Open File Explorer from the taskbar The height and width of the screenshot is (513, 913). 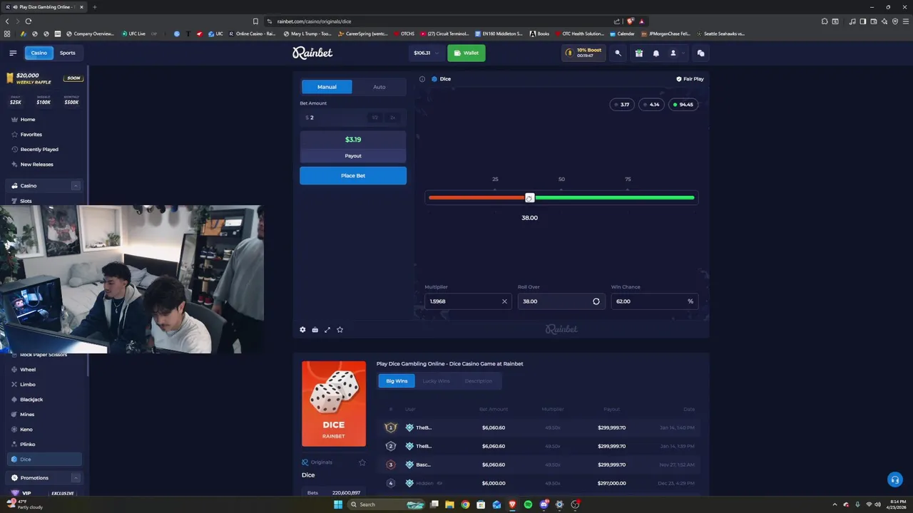pyautogui.click(x=449, y=504)
